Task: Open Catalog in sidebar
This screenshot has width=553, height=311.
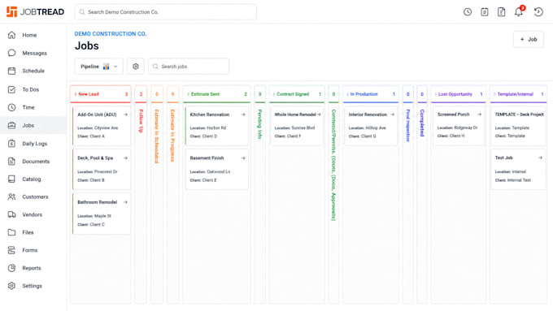Action: (x=33, y=179)
